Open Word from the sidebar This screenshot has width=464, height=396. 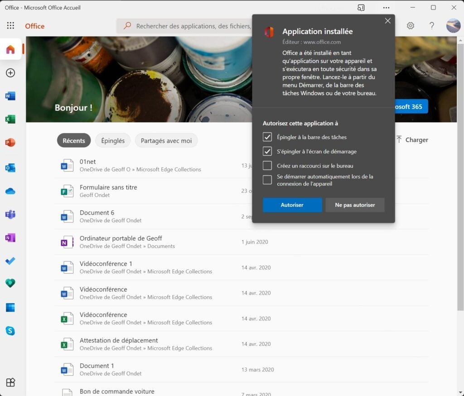(x=10, y=96)
